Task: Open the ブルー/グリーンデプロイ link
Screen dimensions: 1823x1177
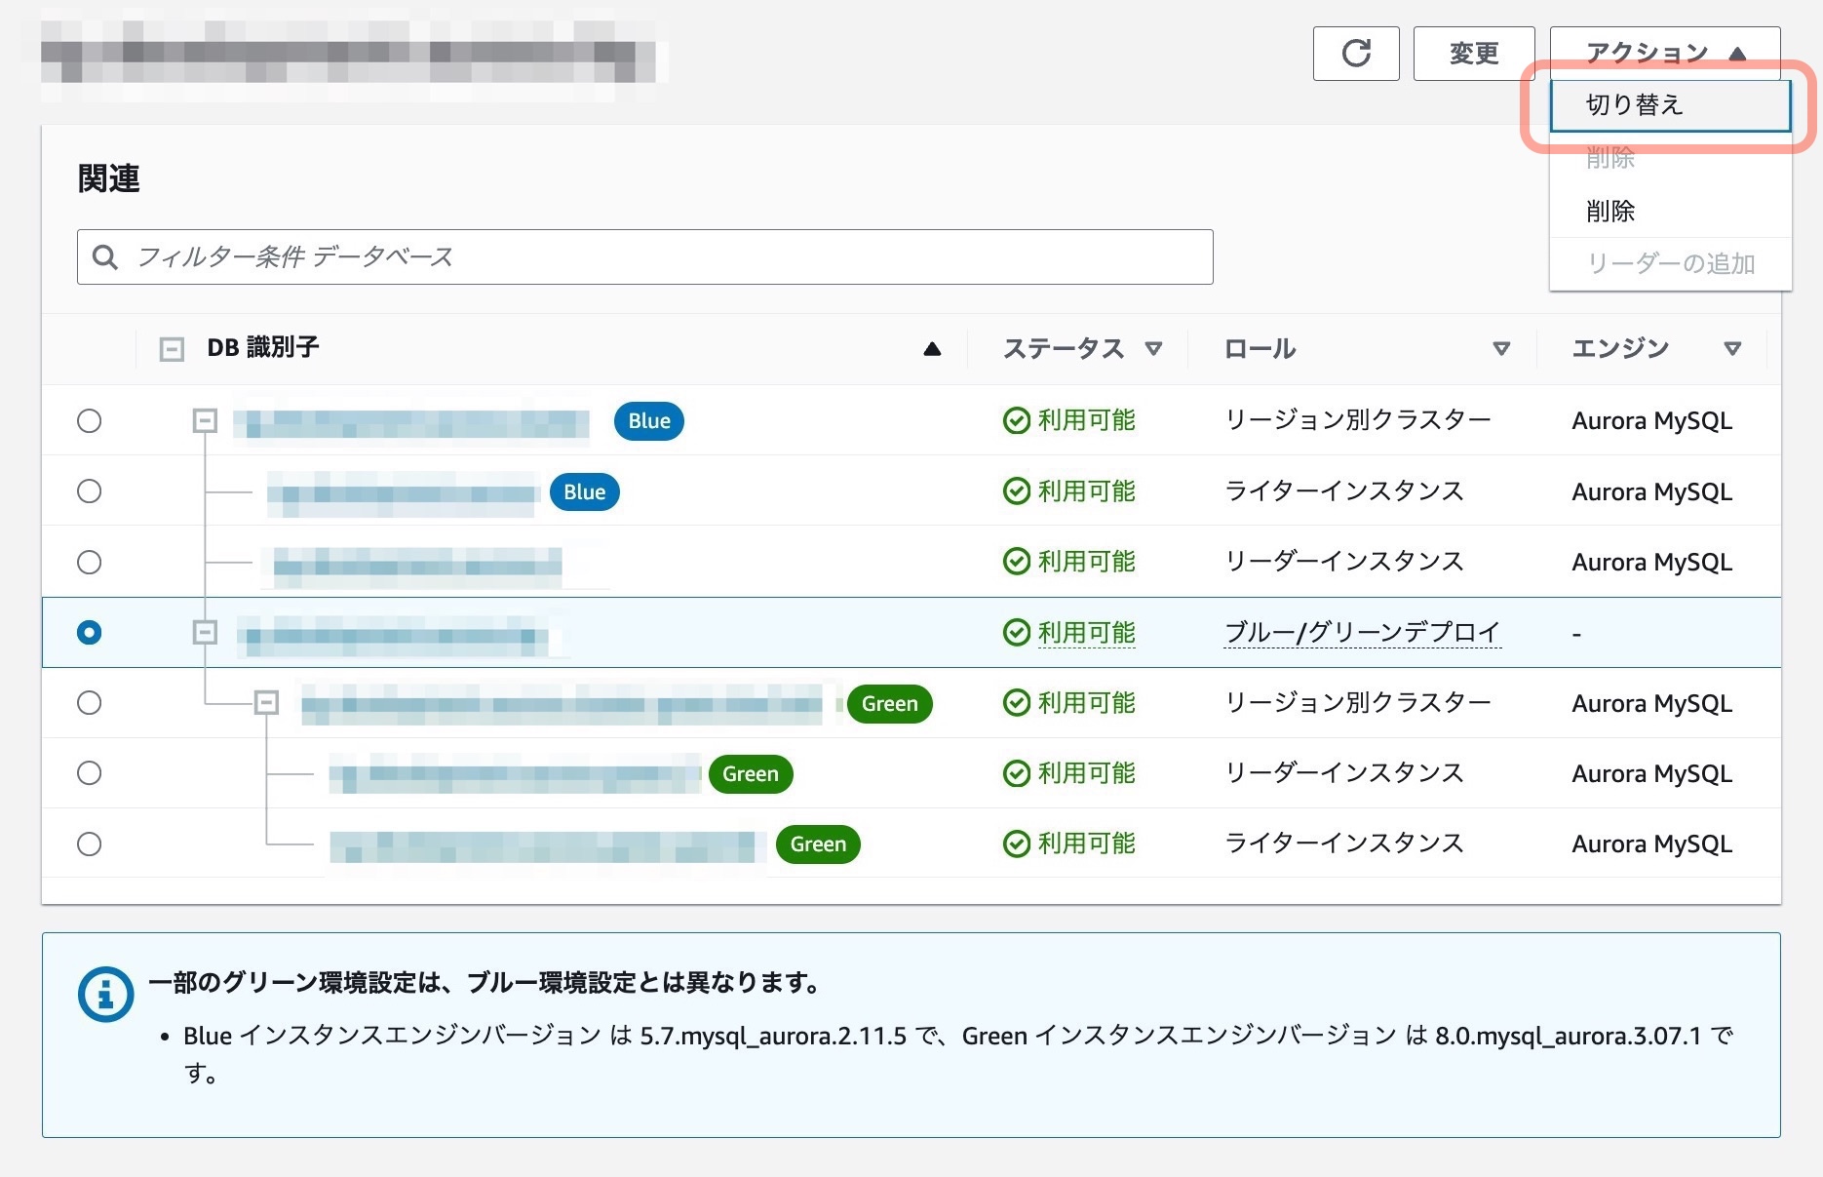Action: 1361,632
